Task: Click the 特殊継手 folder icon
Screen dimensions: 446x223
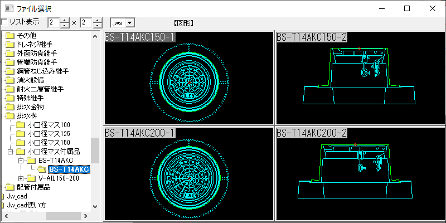Action: point(9,98)
